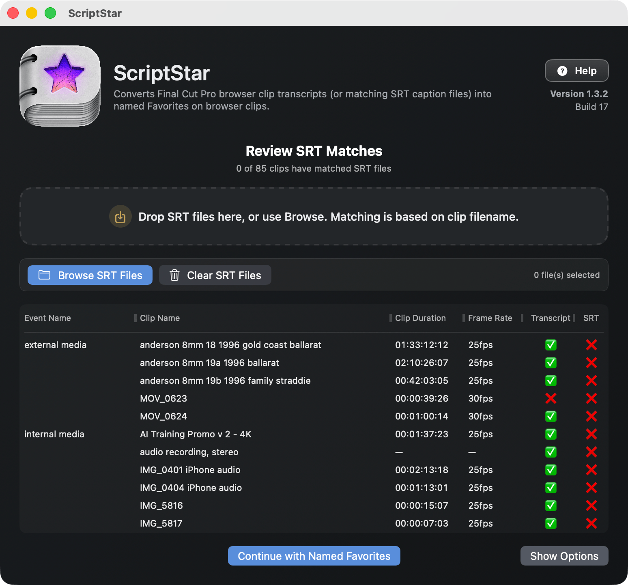Sort by the Clip Duration column header

pos(420,318)
